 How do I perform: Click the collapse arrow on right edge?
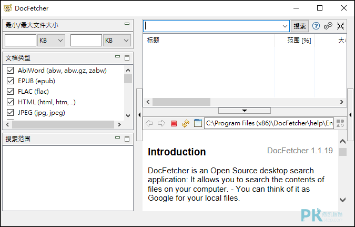tap(350, 115)
